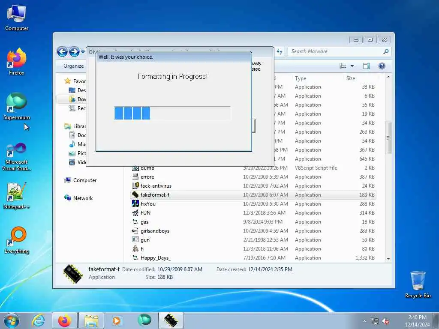Select the fakeformat-f file row

[x=253, y=195]
